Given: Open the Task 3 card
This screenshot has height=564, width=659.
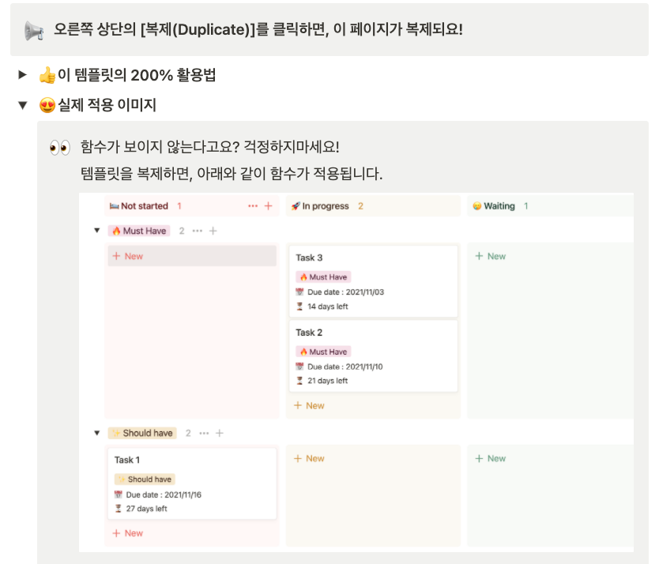Looking at the screenshot, I should pyautogui.click(x=373, y=281).
